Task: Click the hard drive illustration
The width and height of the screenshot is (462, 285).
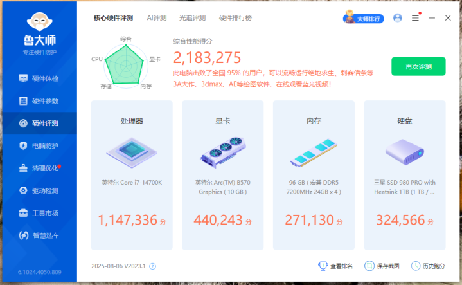Action: (405, 152)
